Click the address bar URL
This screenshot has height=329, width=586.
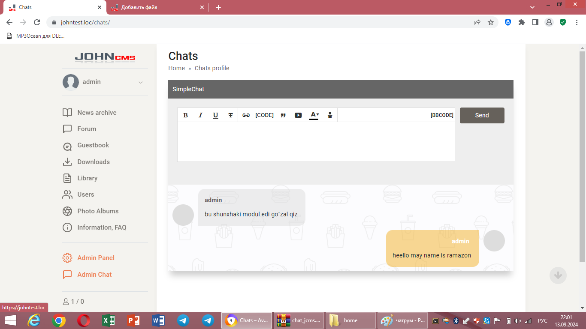85,22
